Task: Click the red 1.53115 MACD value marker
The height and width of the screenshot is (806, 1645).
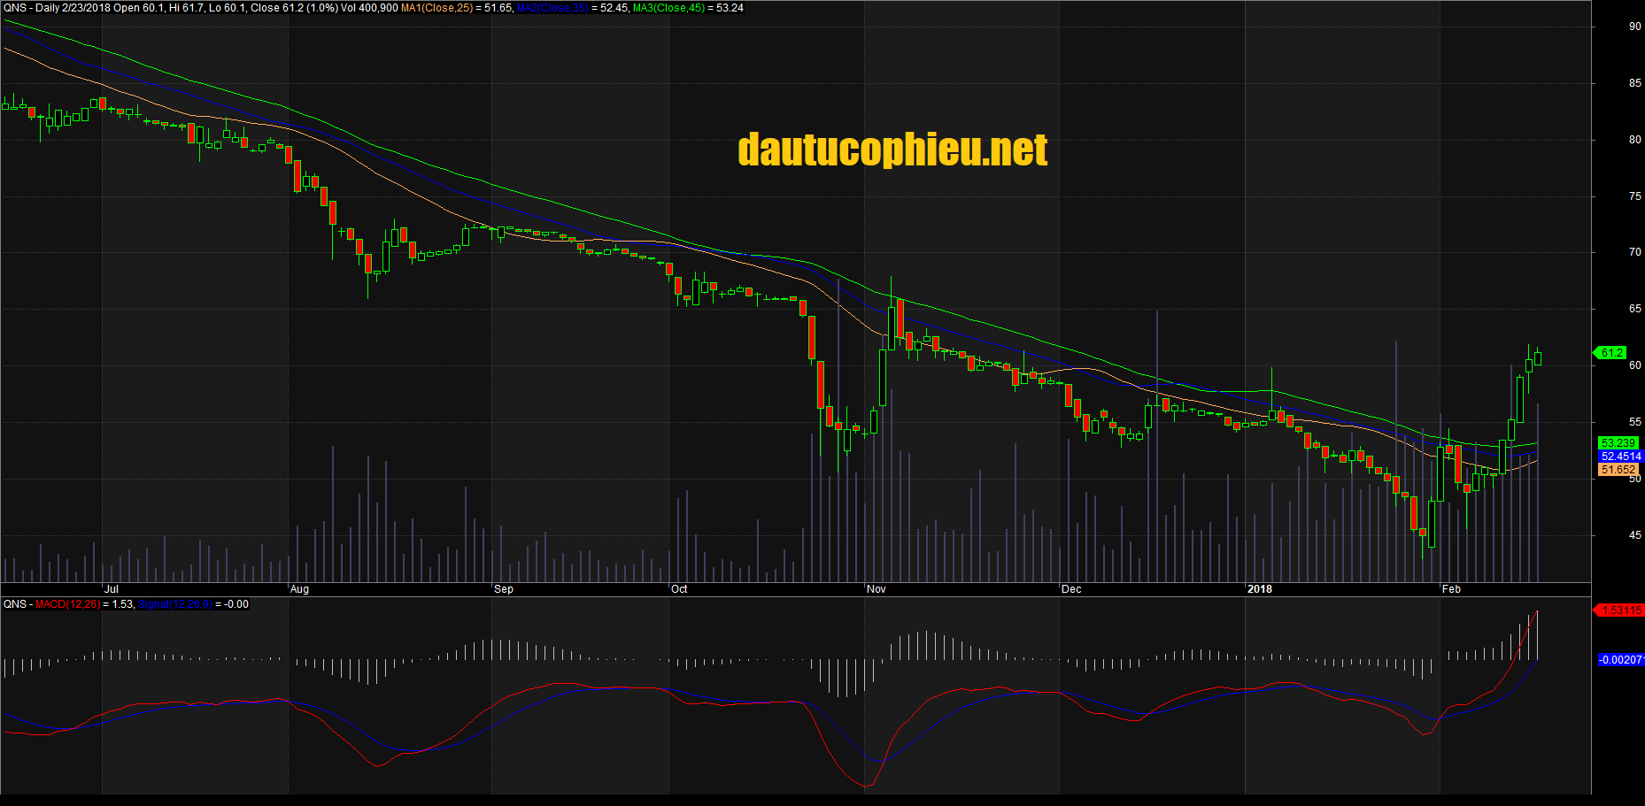Action: point(1620,610)
